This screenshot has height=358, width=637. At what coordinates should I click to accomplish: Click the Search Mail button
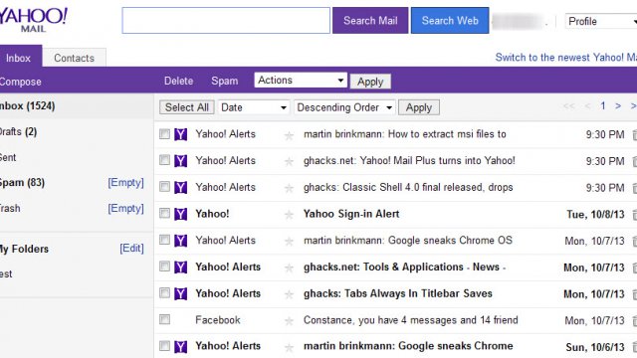[370, 20]
